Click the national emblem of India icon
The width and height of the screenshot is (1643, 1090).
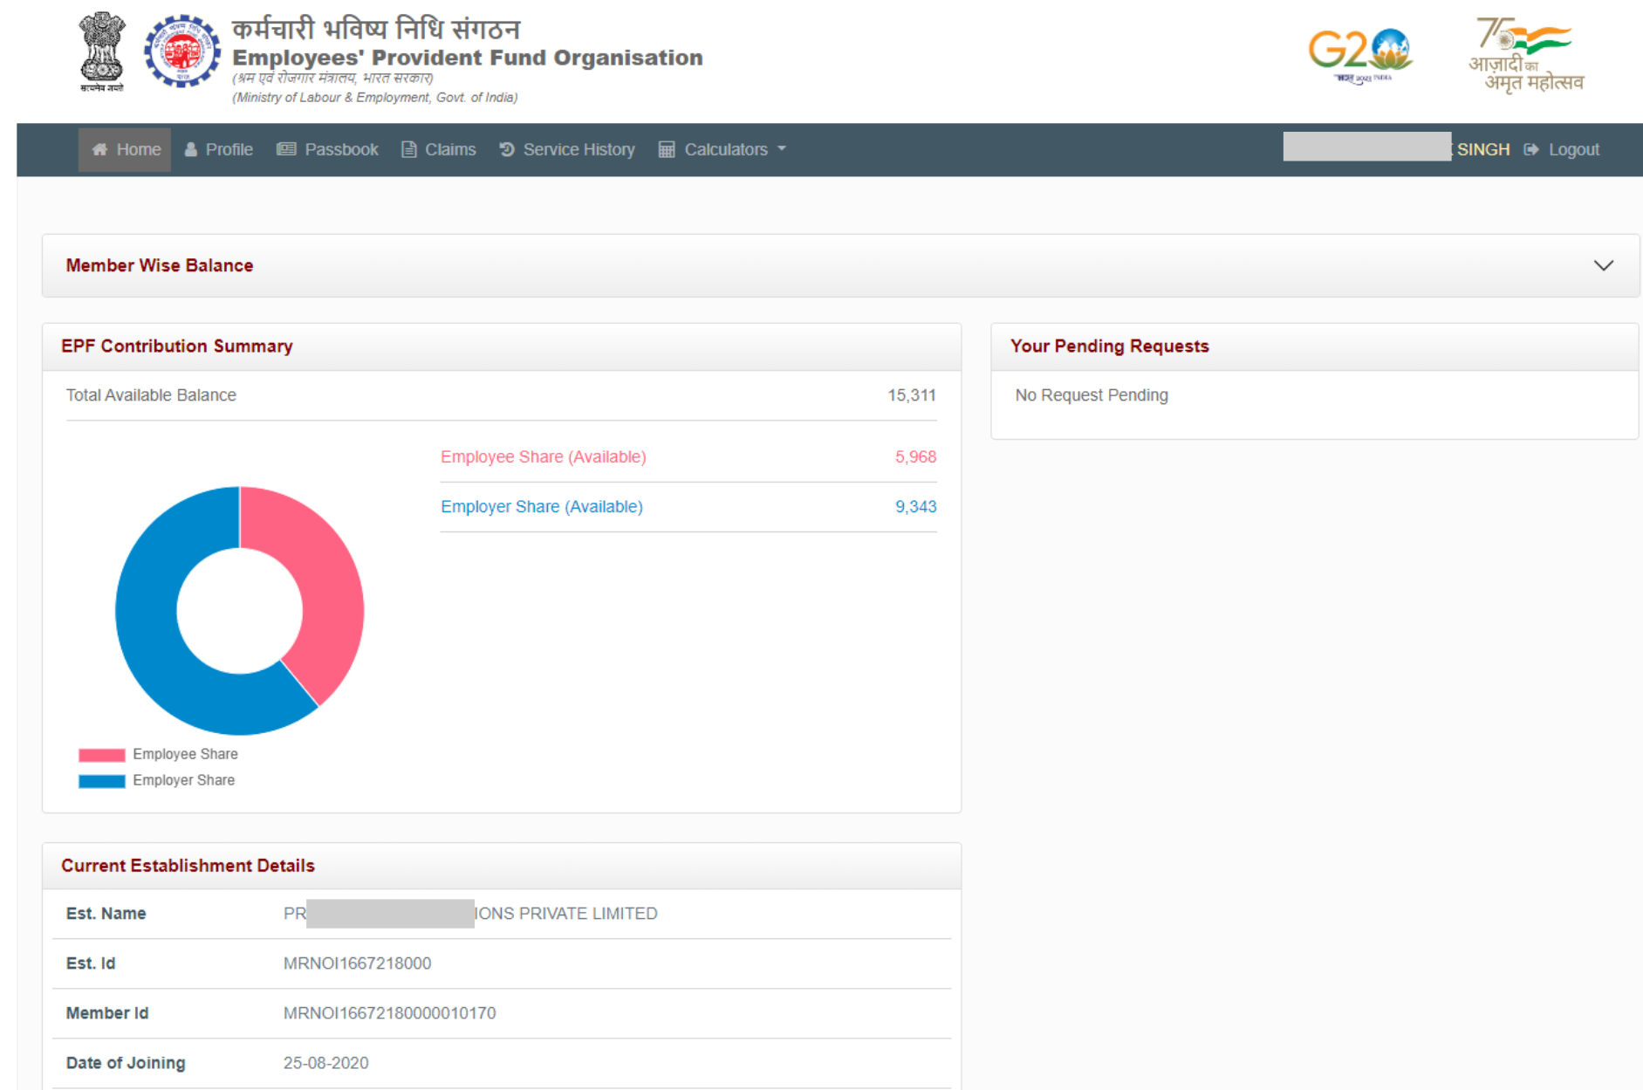[x=102, y=51]
